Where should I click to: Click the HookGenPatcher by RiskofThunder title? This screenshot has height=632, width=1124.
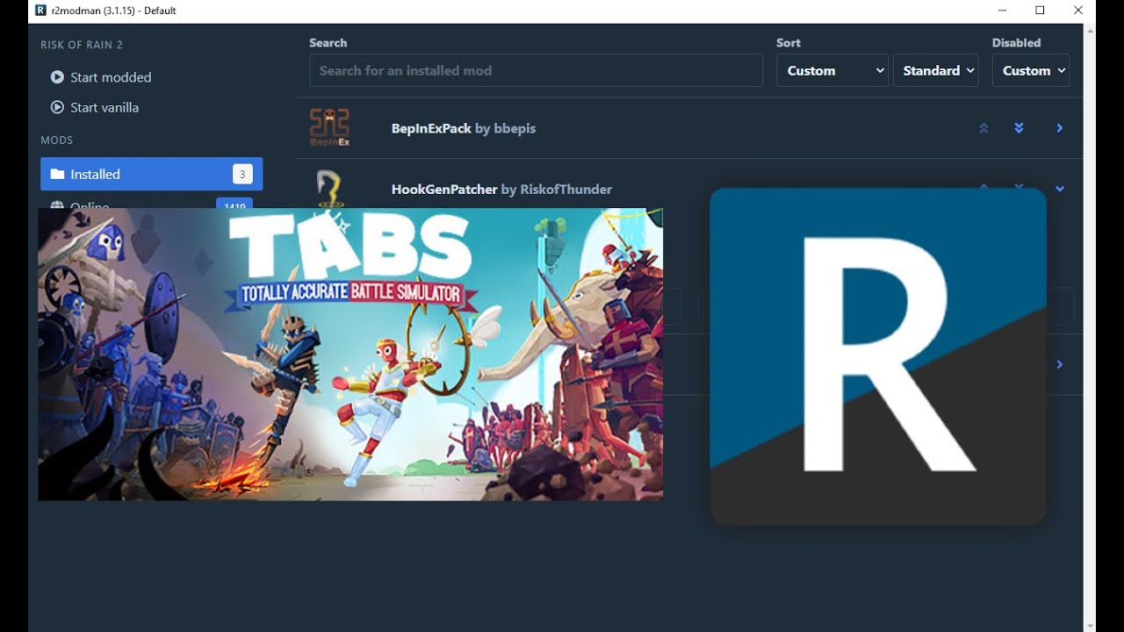pos(501,189)
